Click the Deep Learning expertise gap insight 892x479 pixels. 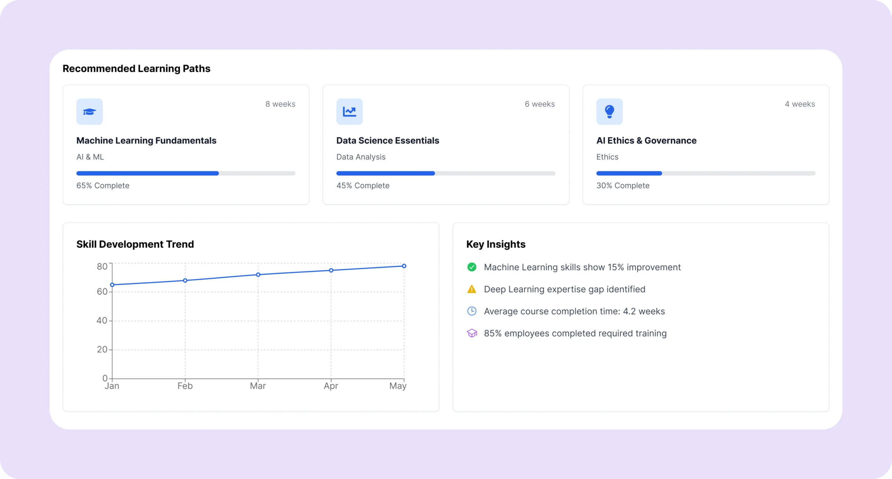[x=564, y=289]
